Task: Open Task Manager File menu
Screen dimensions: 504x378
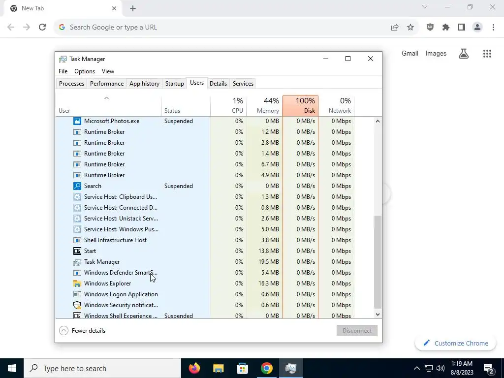Action: point(63,71)
